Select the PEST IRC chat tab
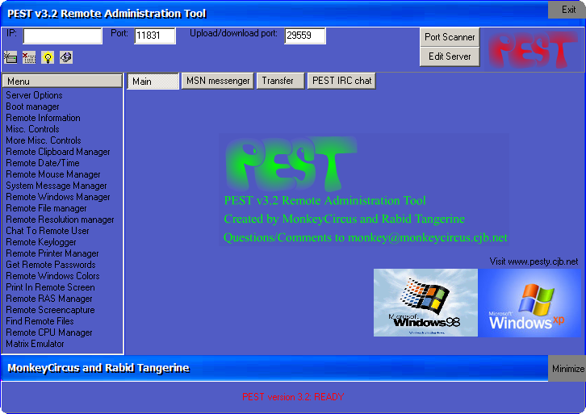The height and width of the screenshot is (414, 586). pyautogui.click(x=341, y=82)
